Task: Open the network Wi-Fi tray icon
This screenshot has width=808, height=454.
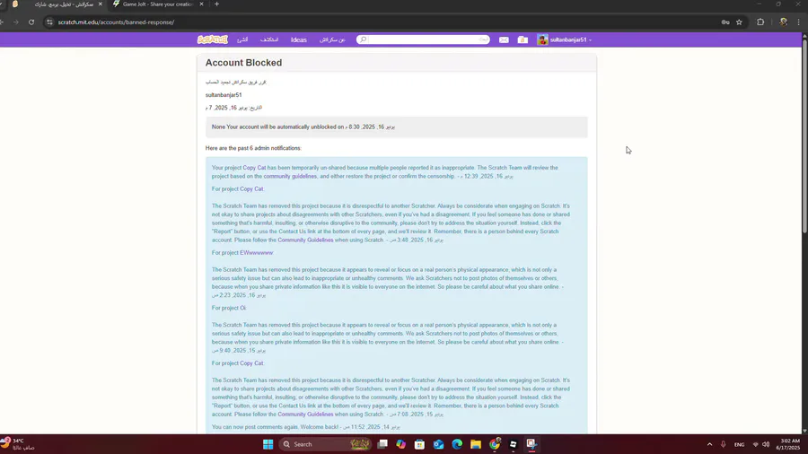Action: click(x=755, y=444)
